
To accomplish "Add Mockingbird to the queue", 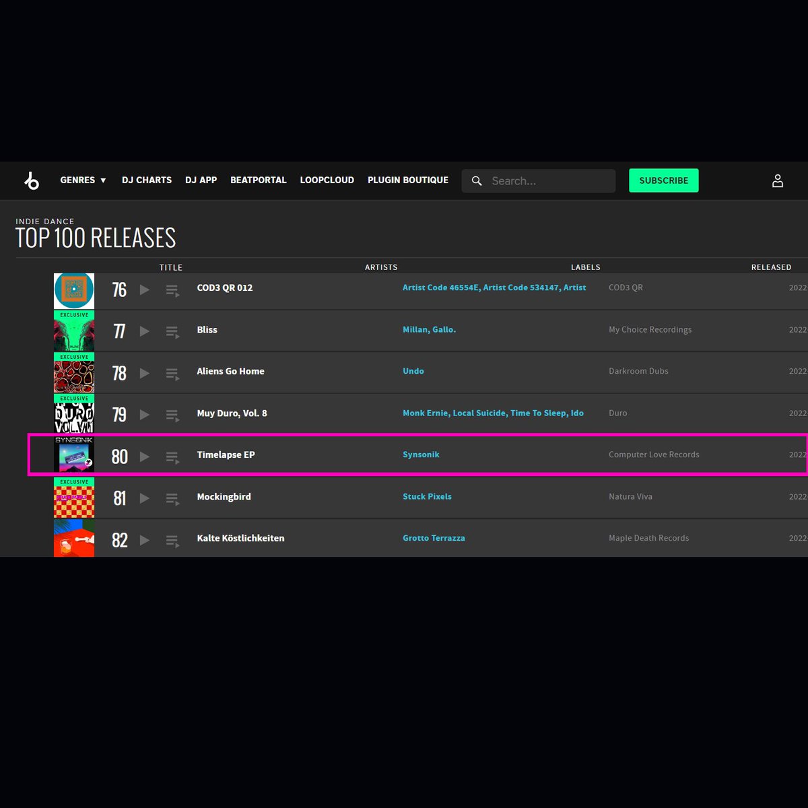I will click(x=172, y=500).
